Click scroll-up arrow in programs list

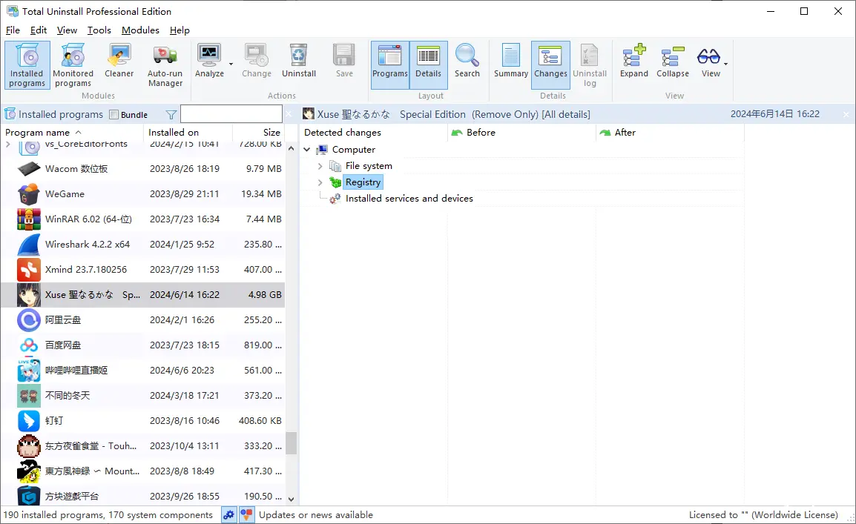[x=291, y=148]
